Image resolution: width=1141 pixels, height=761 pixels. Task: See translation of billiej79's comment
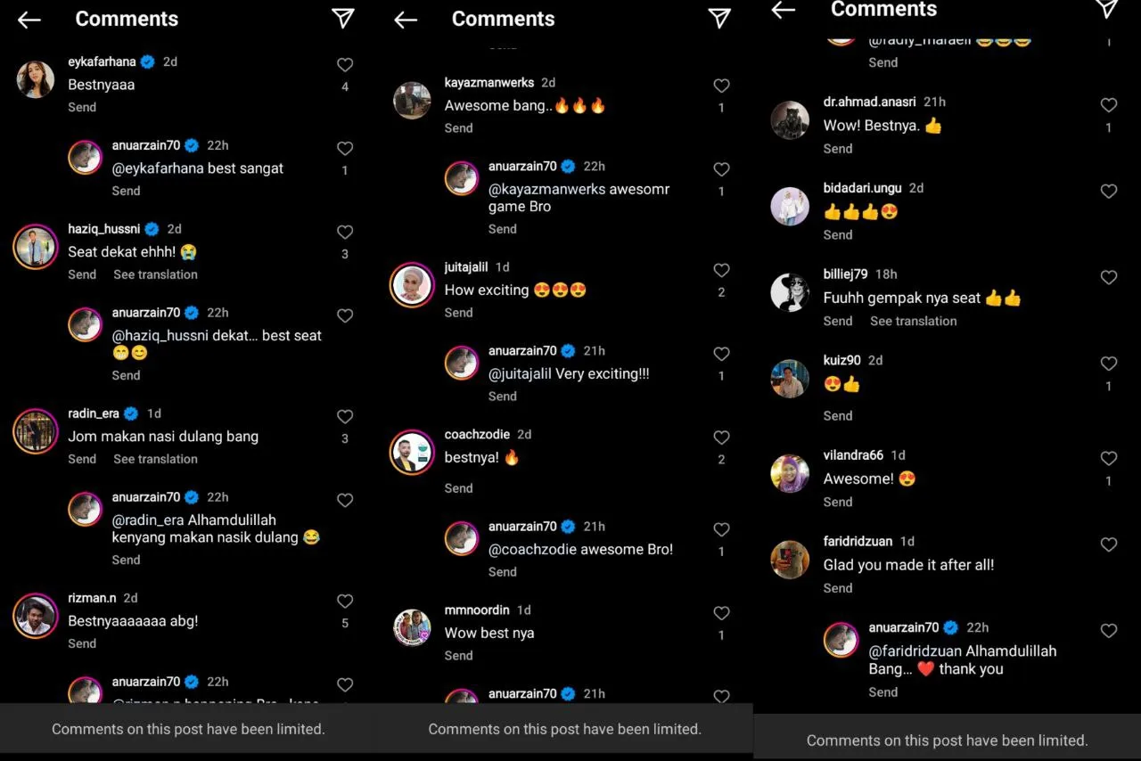[x=913, y=321]
